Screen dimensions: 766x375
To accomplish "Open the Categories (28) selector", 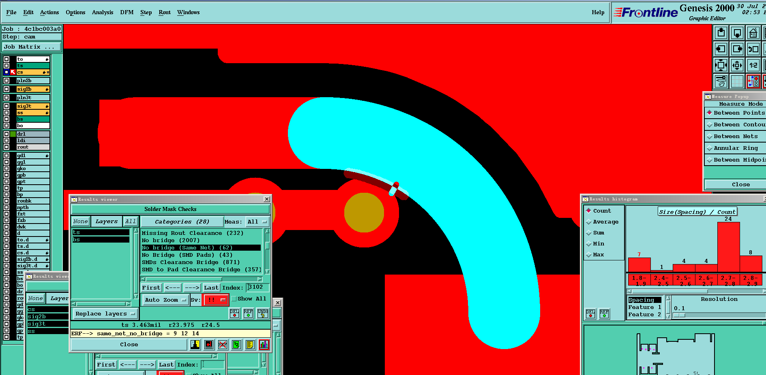I will (x=182, y=222).
